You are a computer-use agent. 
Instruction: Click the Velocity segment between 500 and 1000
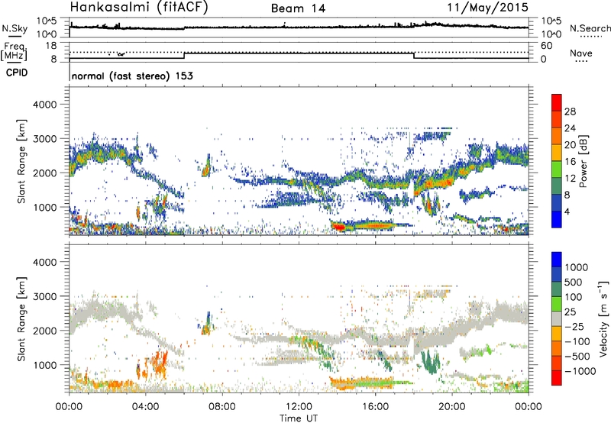pyautogui.click(x=557, y=274)
